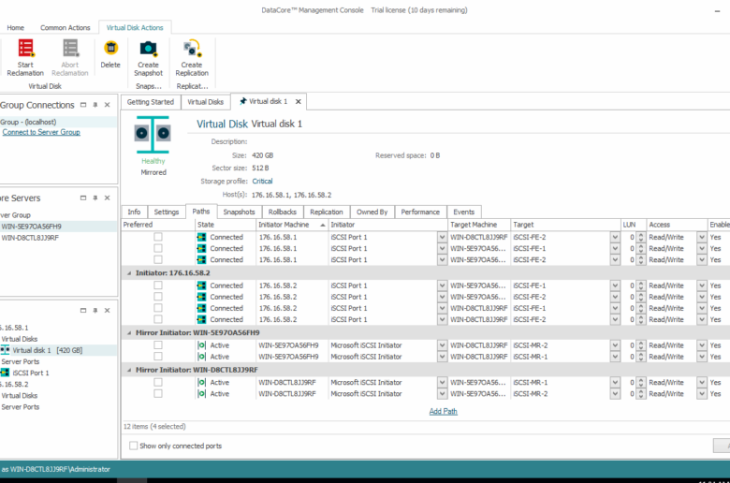Click the iSCSI Port 1 tree icon
The width and height of the screenshot is (730, 483).
(5, 373)
